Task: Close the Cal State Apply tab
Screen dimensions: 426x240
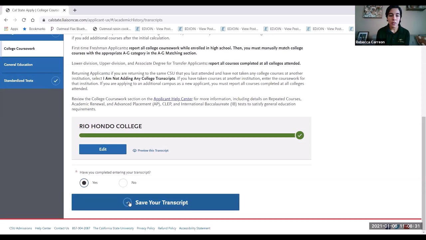Action: point(64,10)
